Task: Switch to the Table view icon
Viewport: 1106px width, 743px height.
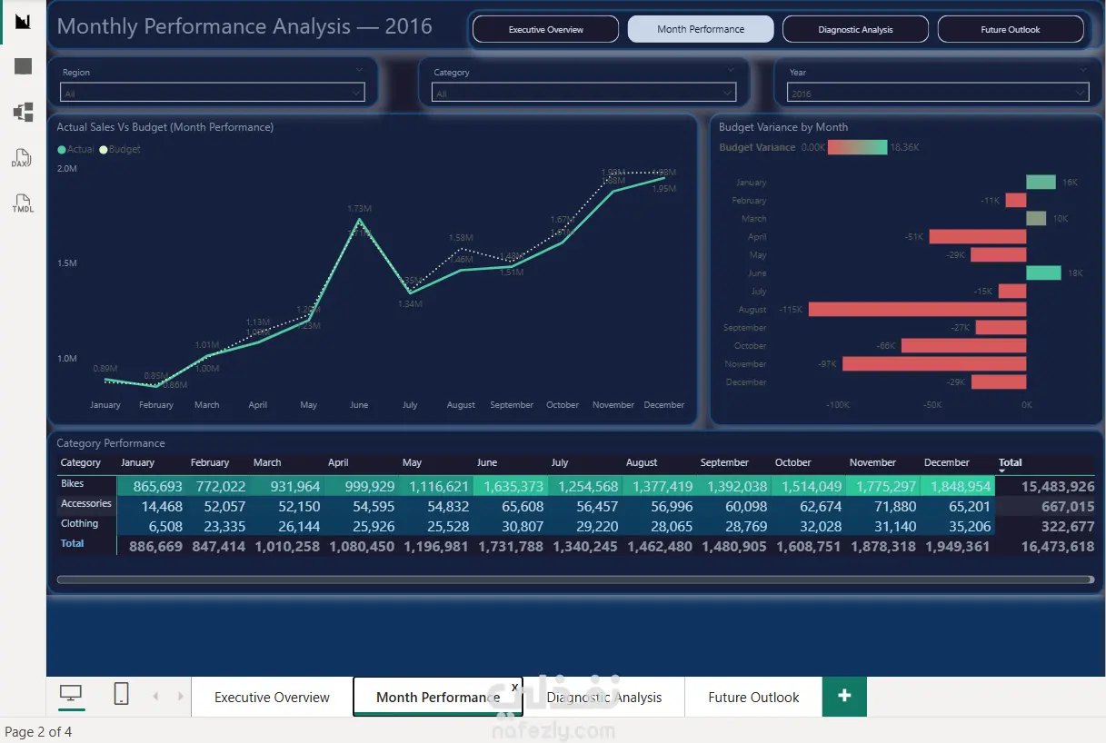Action: tap(23, 66)
